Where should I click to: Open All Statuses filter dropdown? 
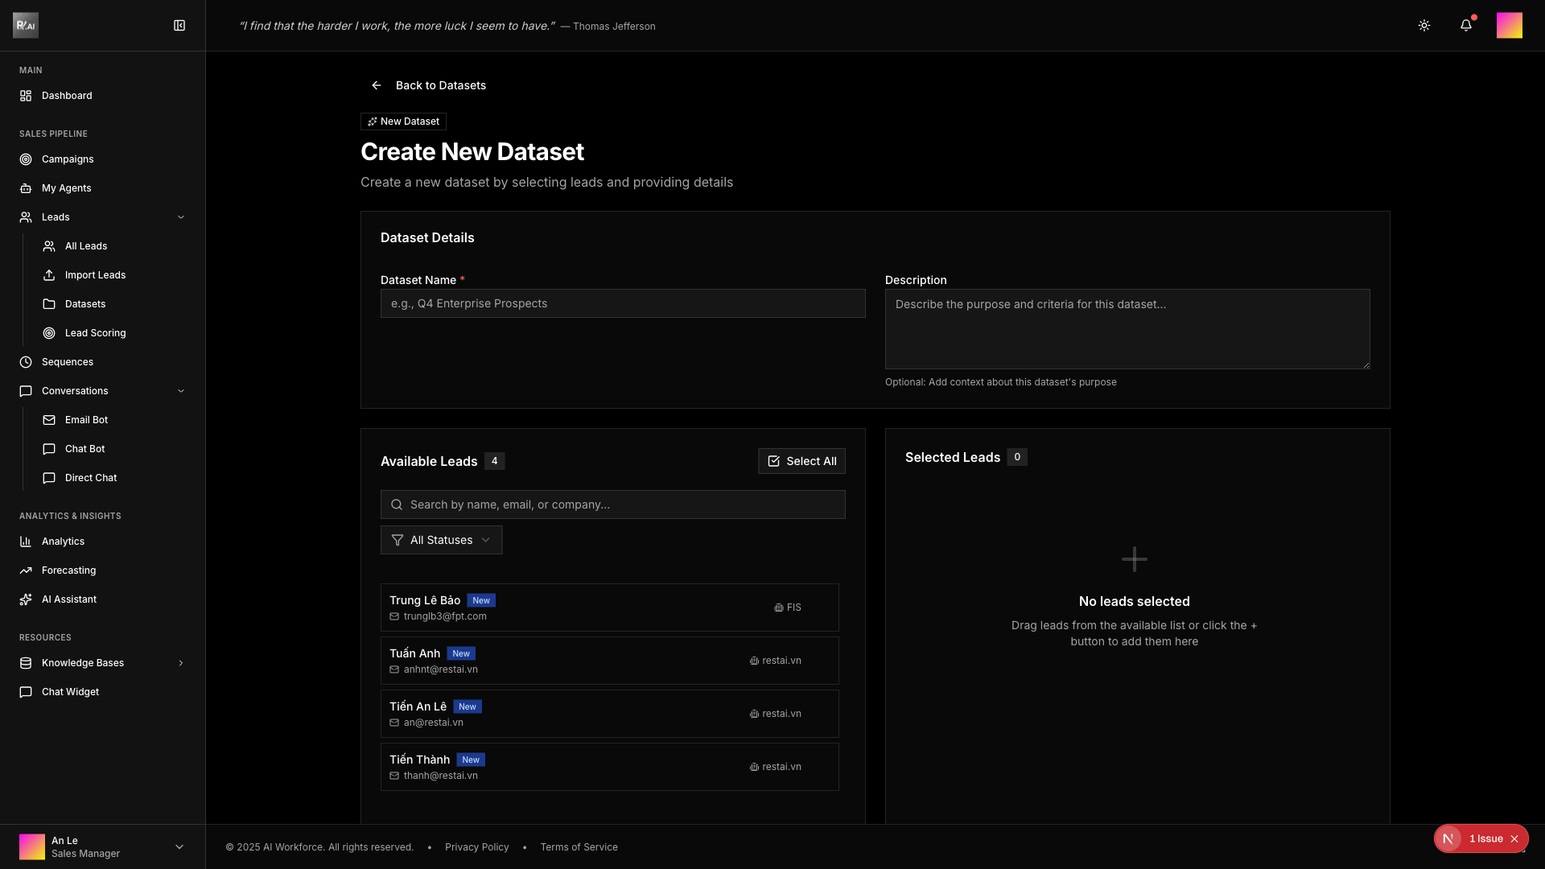(441, 540)
